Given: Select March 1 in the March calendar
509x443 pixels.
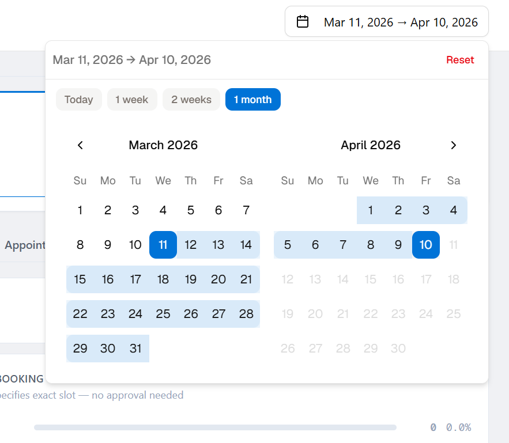Looking at the screenshot, I should pyautogui.click(x=80, y=210).
